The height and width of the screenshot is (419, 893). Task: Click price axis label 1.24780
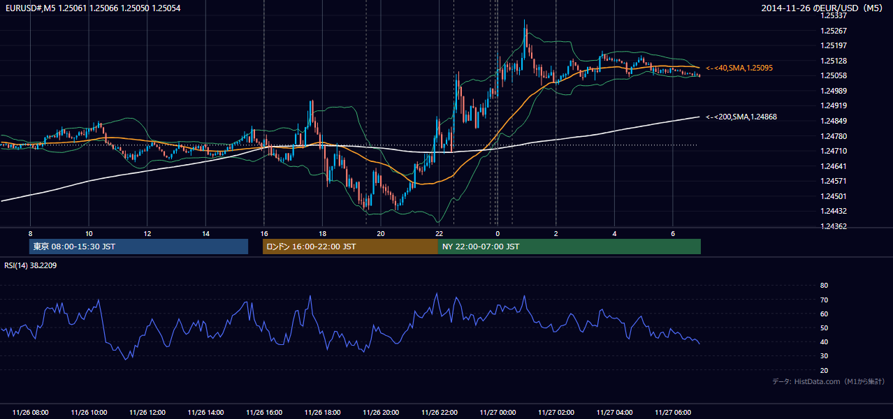[834, 136]
